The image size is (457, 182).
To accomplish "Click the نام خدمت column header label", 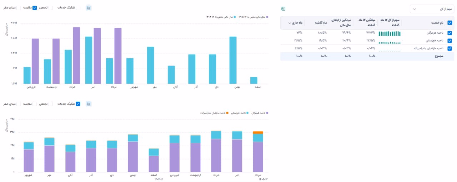I will pyautogui.click(x=437, y=23).
